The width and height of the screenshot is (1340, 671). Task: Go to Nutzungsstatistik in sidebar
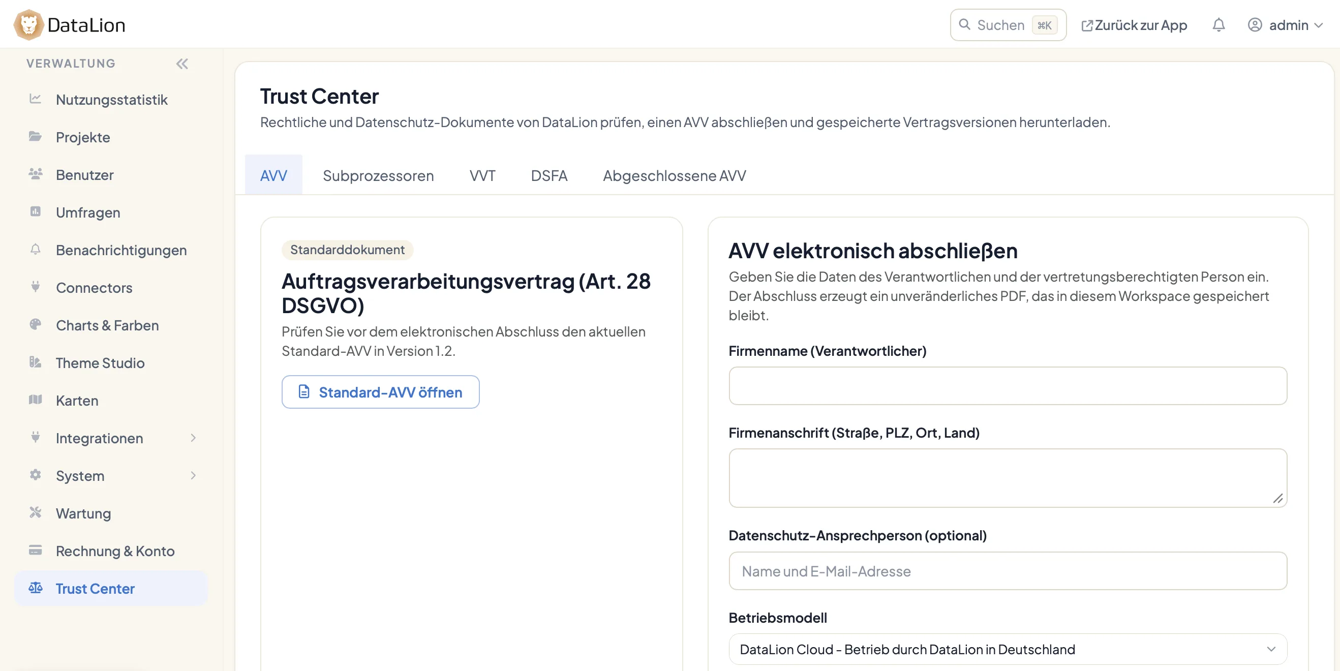(x=111, y=99)
